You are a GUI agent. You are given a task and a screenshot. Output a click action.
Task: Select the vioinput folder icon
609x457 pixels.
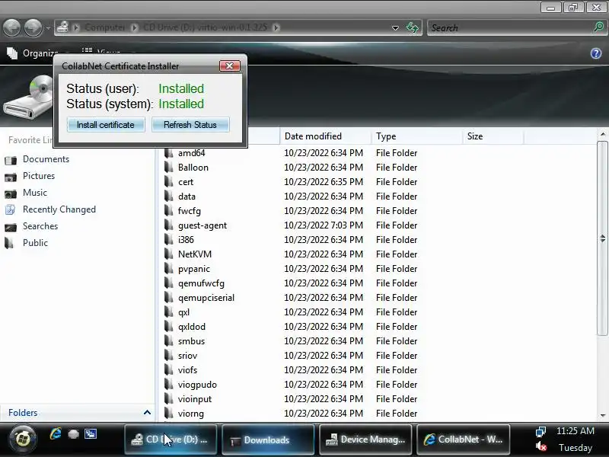[168, 398]
